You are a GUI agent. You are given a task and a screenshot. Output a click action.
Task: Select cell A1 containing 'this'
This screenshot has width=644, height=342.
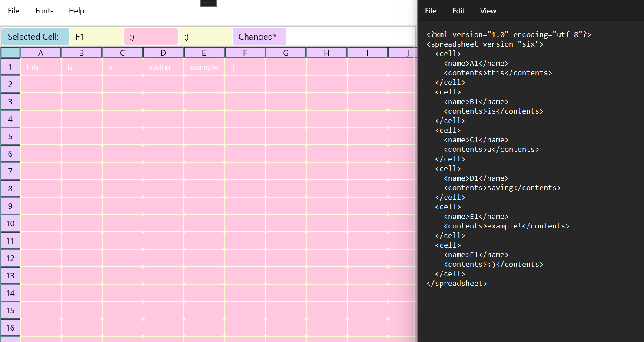pos(41,67)
